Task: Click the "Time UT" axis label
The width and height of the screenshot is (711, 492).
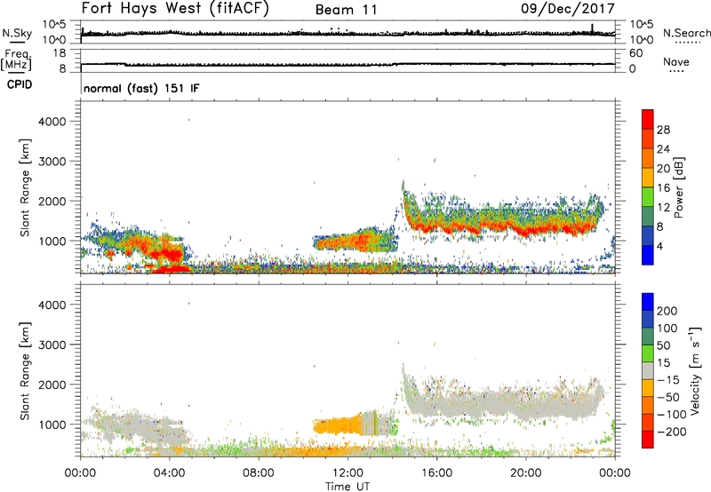Action: [x=348, y=487]
